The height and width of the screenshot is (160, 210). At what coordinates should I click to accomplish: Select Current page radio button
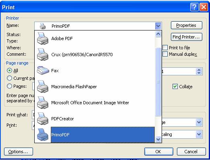click(x=9, y=78)
